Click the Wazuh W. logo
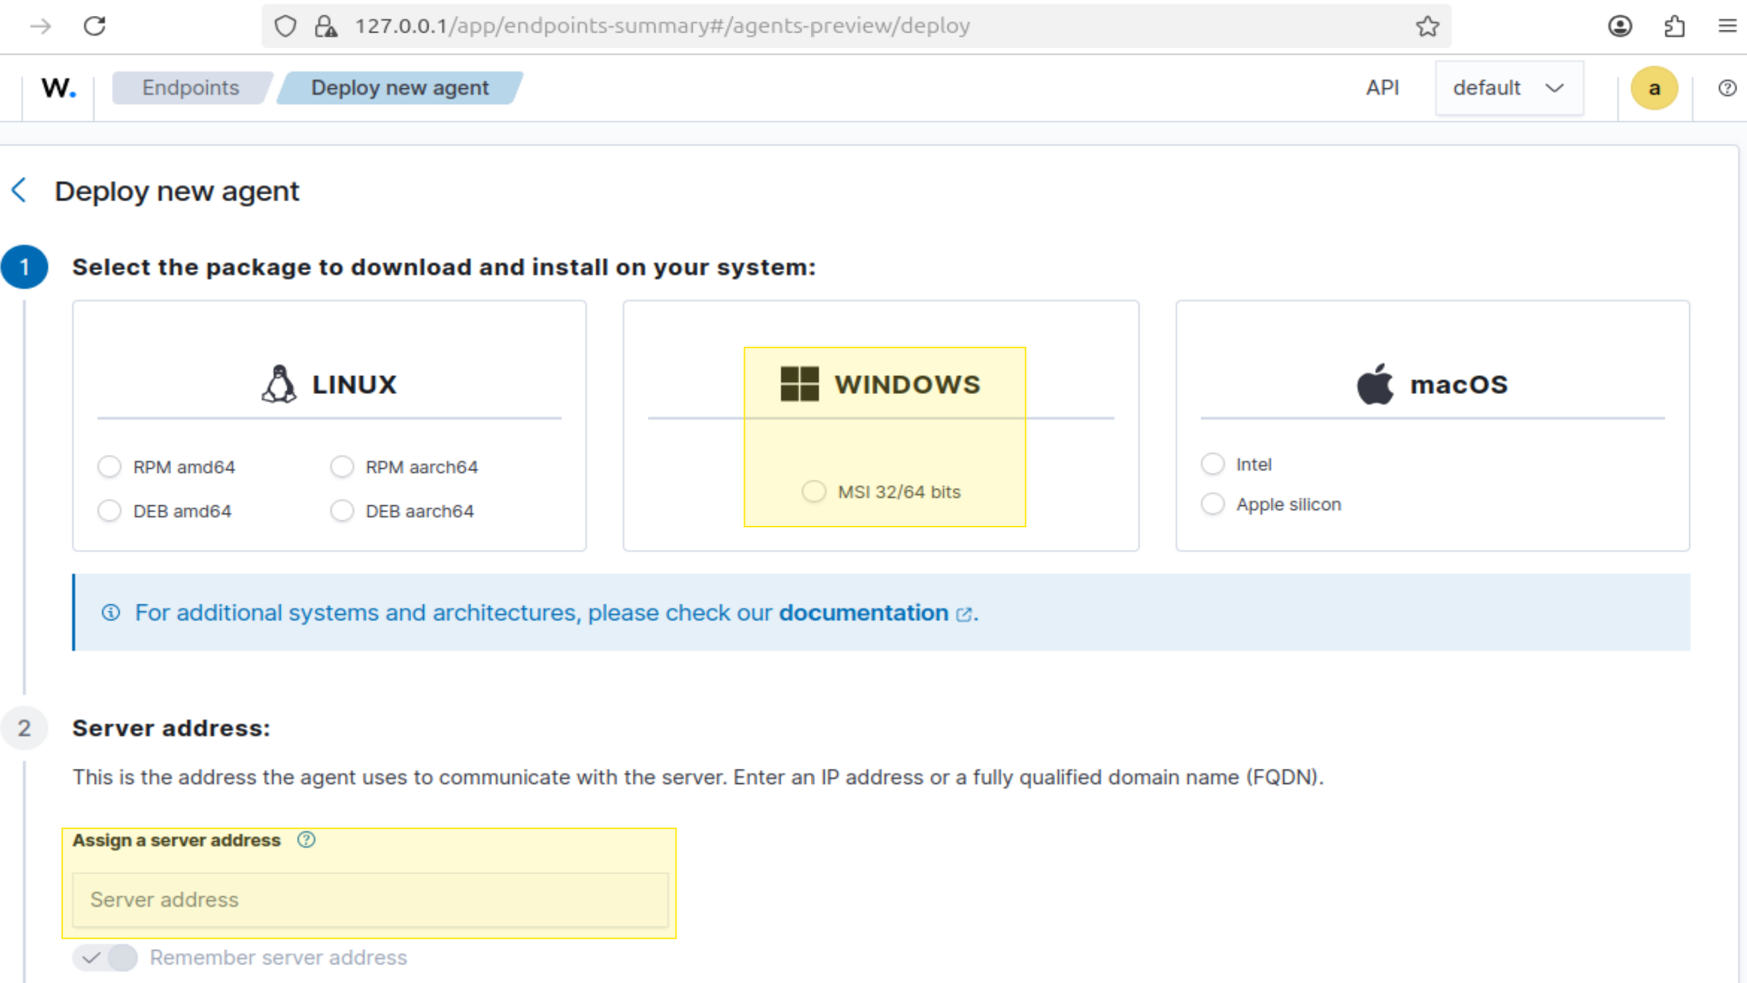 pos(58,88)
